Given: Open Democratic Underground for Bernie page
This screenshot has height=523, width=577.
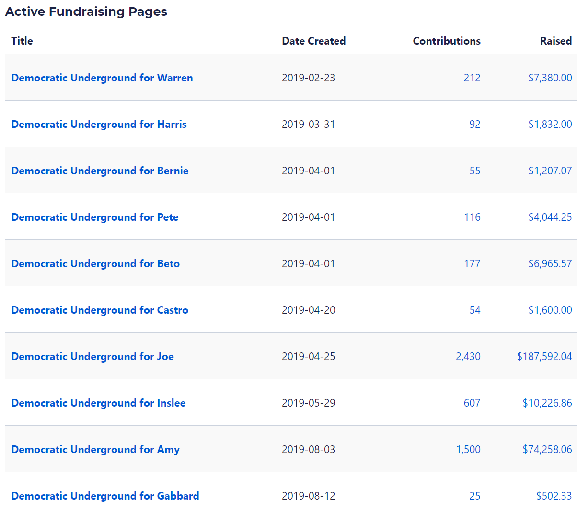Looking at the screenshot, I should pyautogui.click(x=100, y=171).
